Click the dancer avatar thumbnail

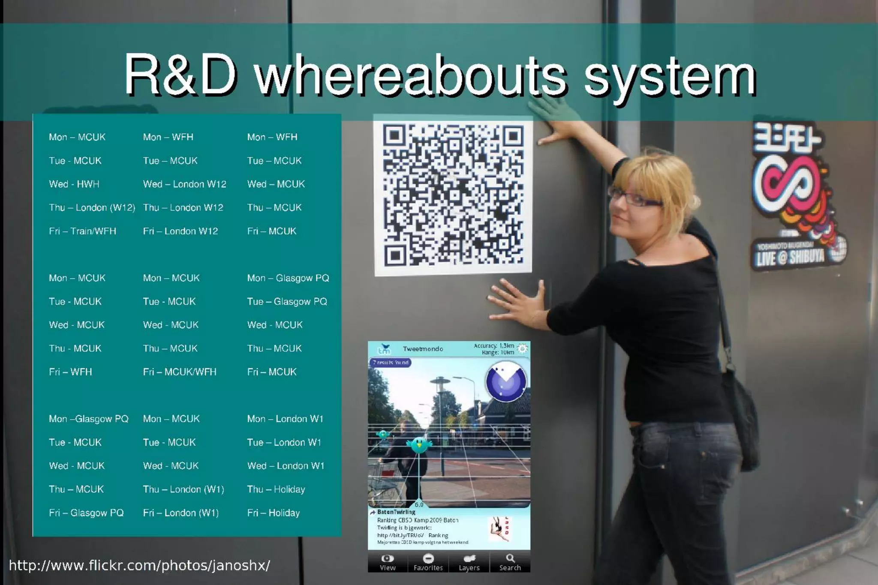point(500,528)
